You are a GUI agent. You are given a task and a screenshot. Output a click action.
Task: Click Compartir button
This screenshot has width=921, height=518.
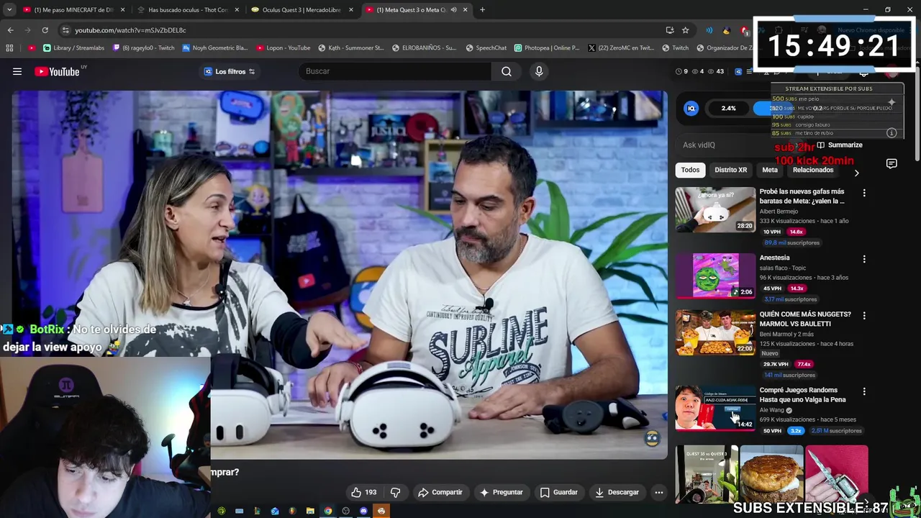coord(440,492)
